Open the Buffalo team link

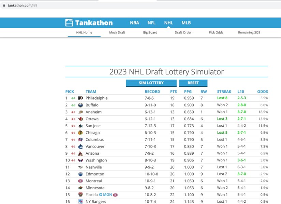(92, 105)
